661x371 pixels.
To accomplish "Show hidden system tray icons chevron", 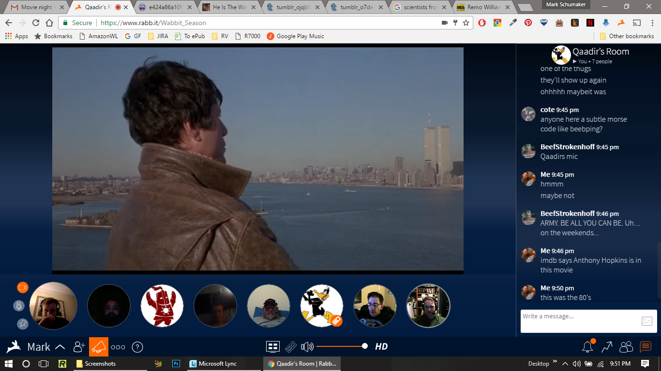I will click(x=565, y=363).
